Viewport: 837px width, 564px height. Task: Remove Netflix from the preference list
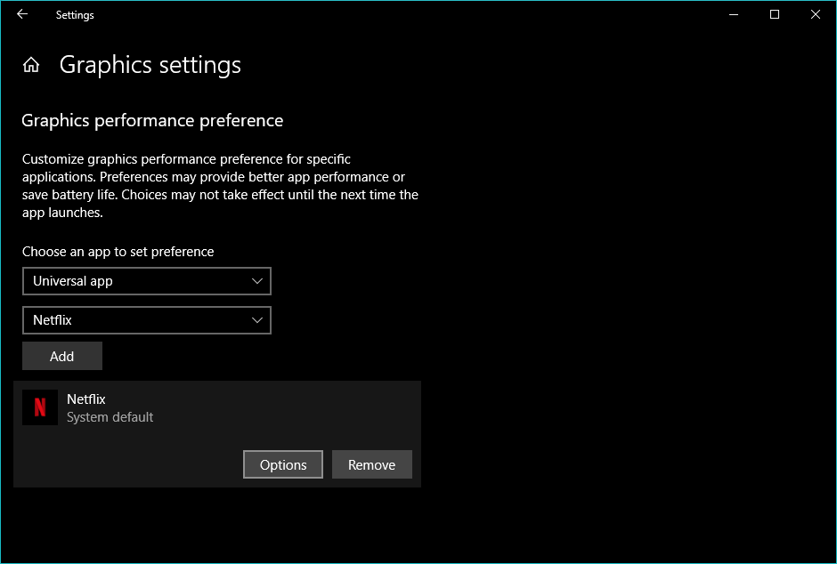click(371, 464)
